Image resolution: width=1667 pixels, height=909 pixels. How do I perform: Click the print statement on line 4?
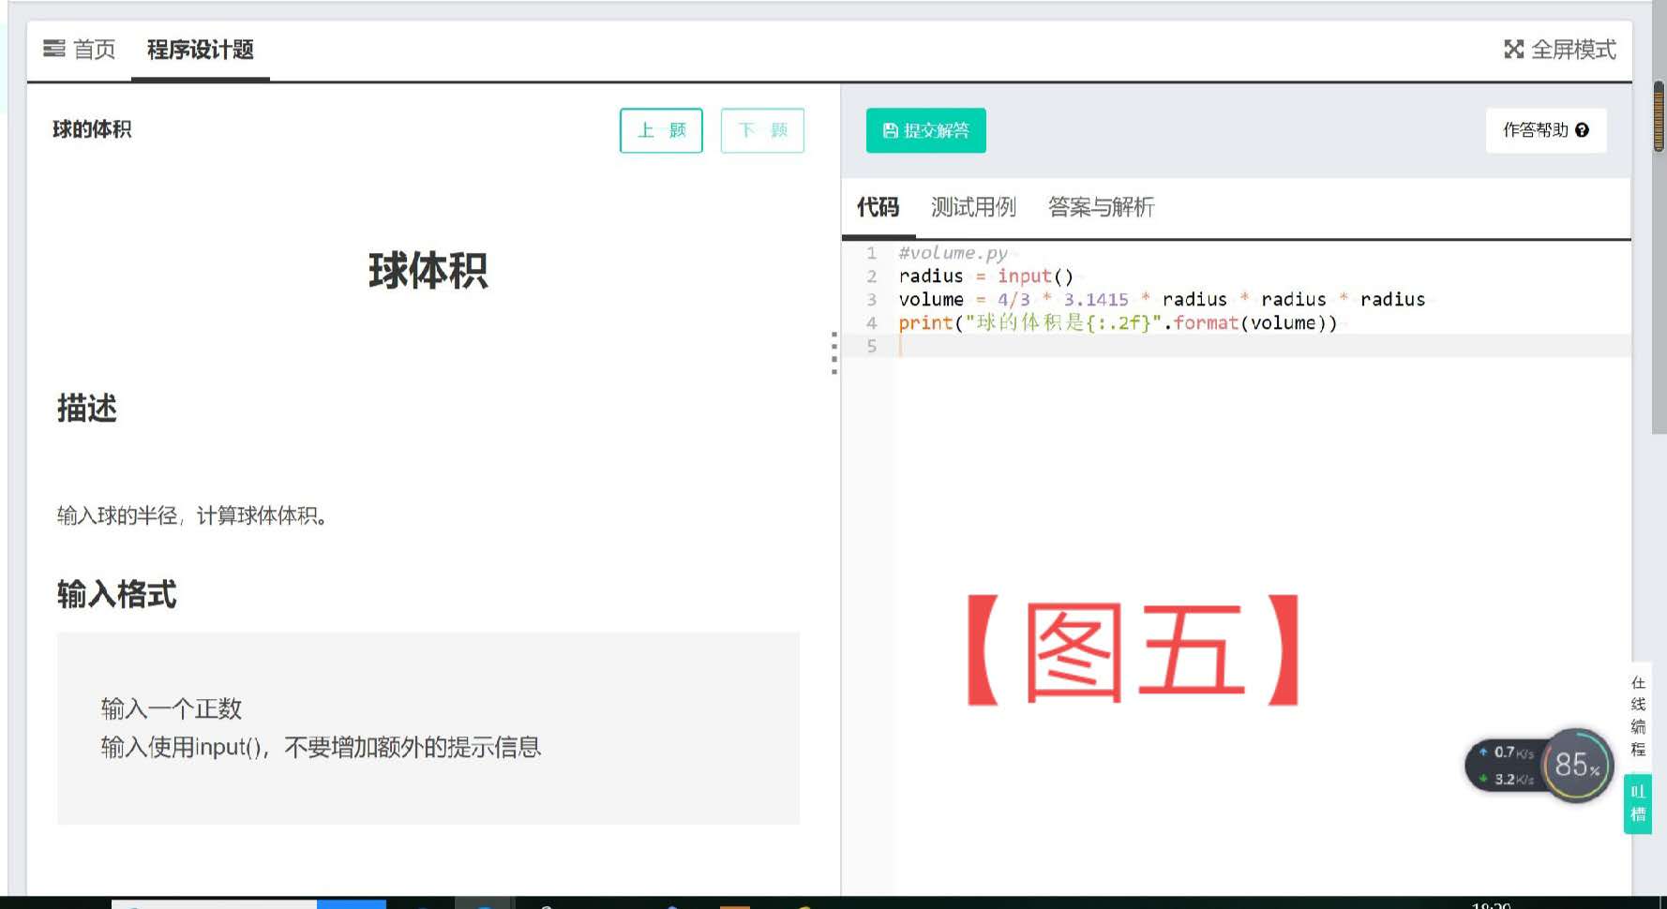(1118, 323)
